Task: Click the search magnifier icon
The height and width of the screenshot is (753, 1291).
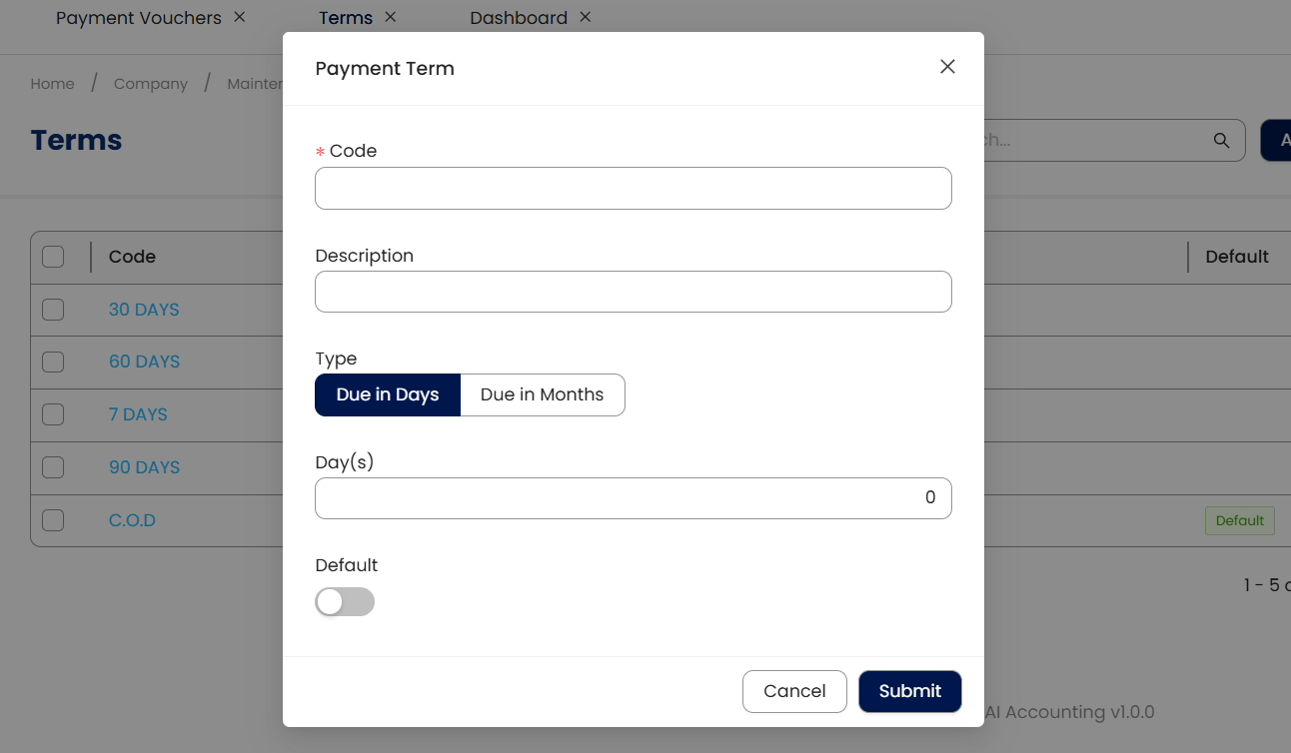Action: (1221, 141)
